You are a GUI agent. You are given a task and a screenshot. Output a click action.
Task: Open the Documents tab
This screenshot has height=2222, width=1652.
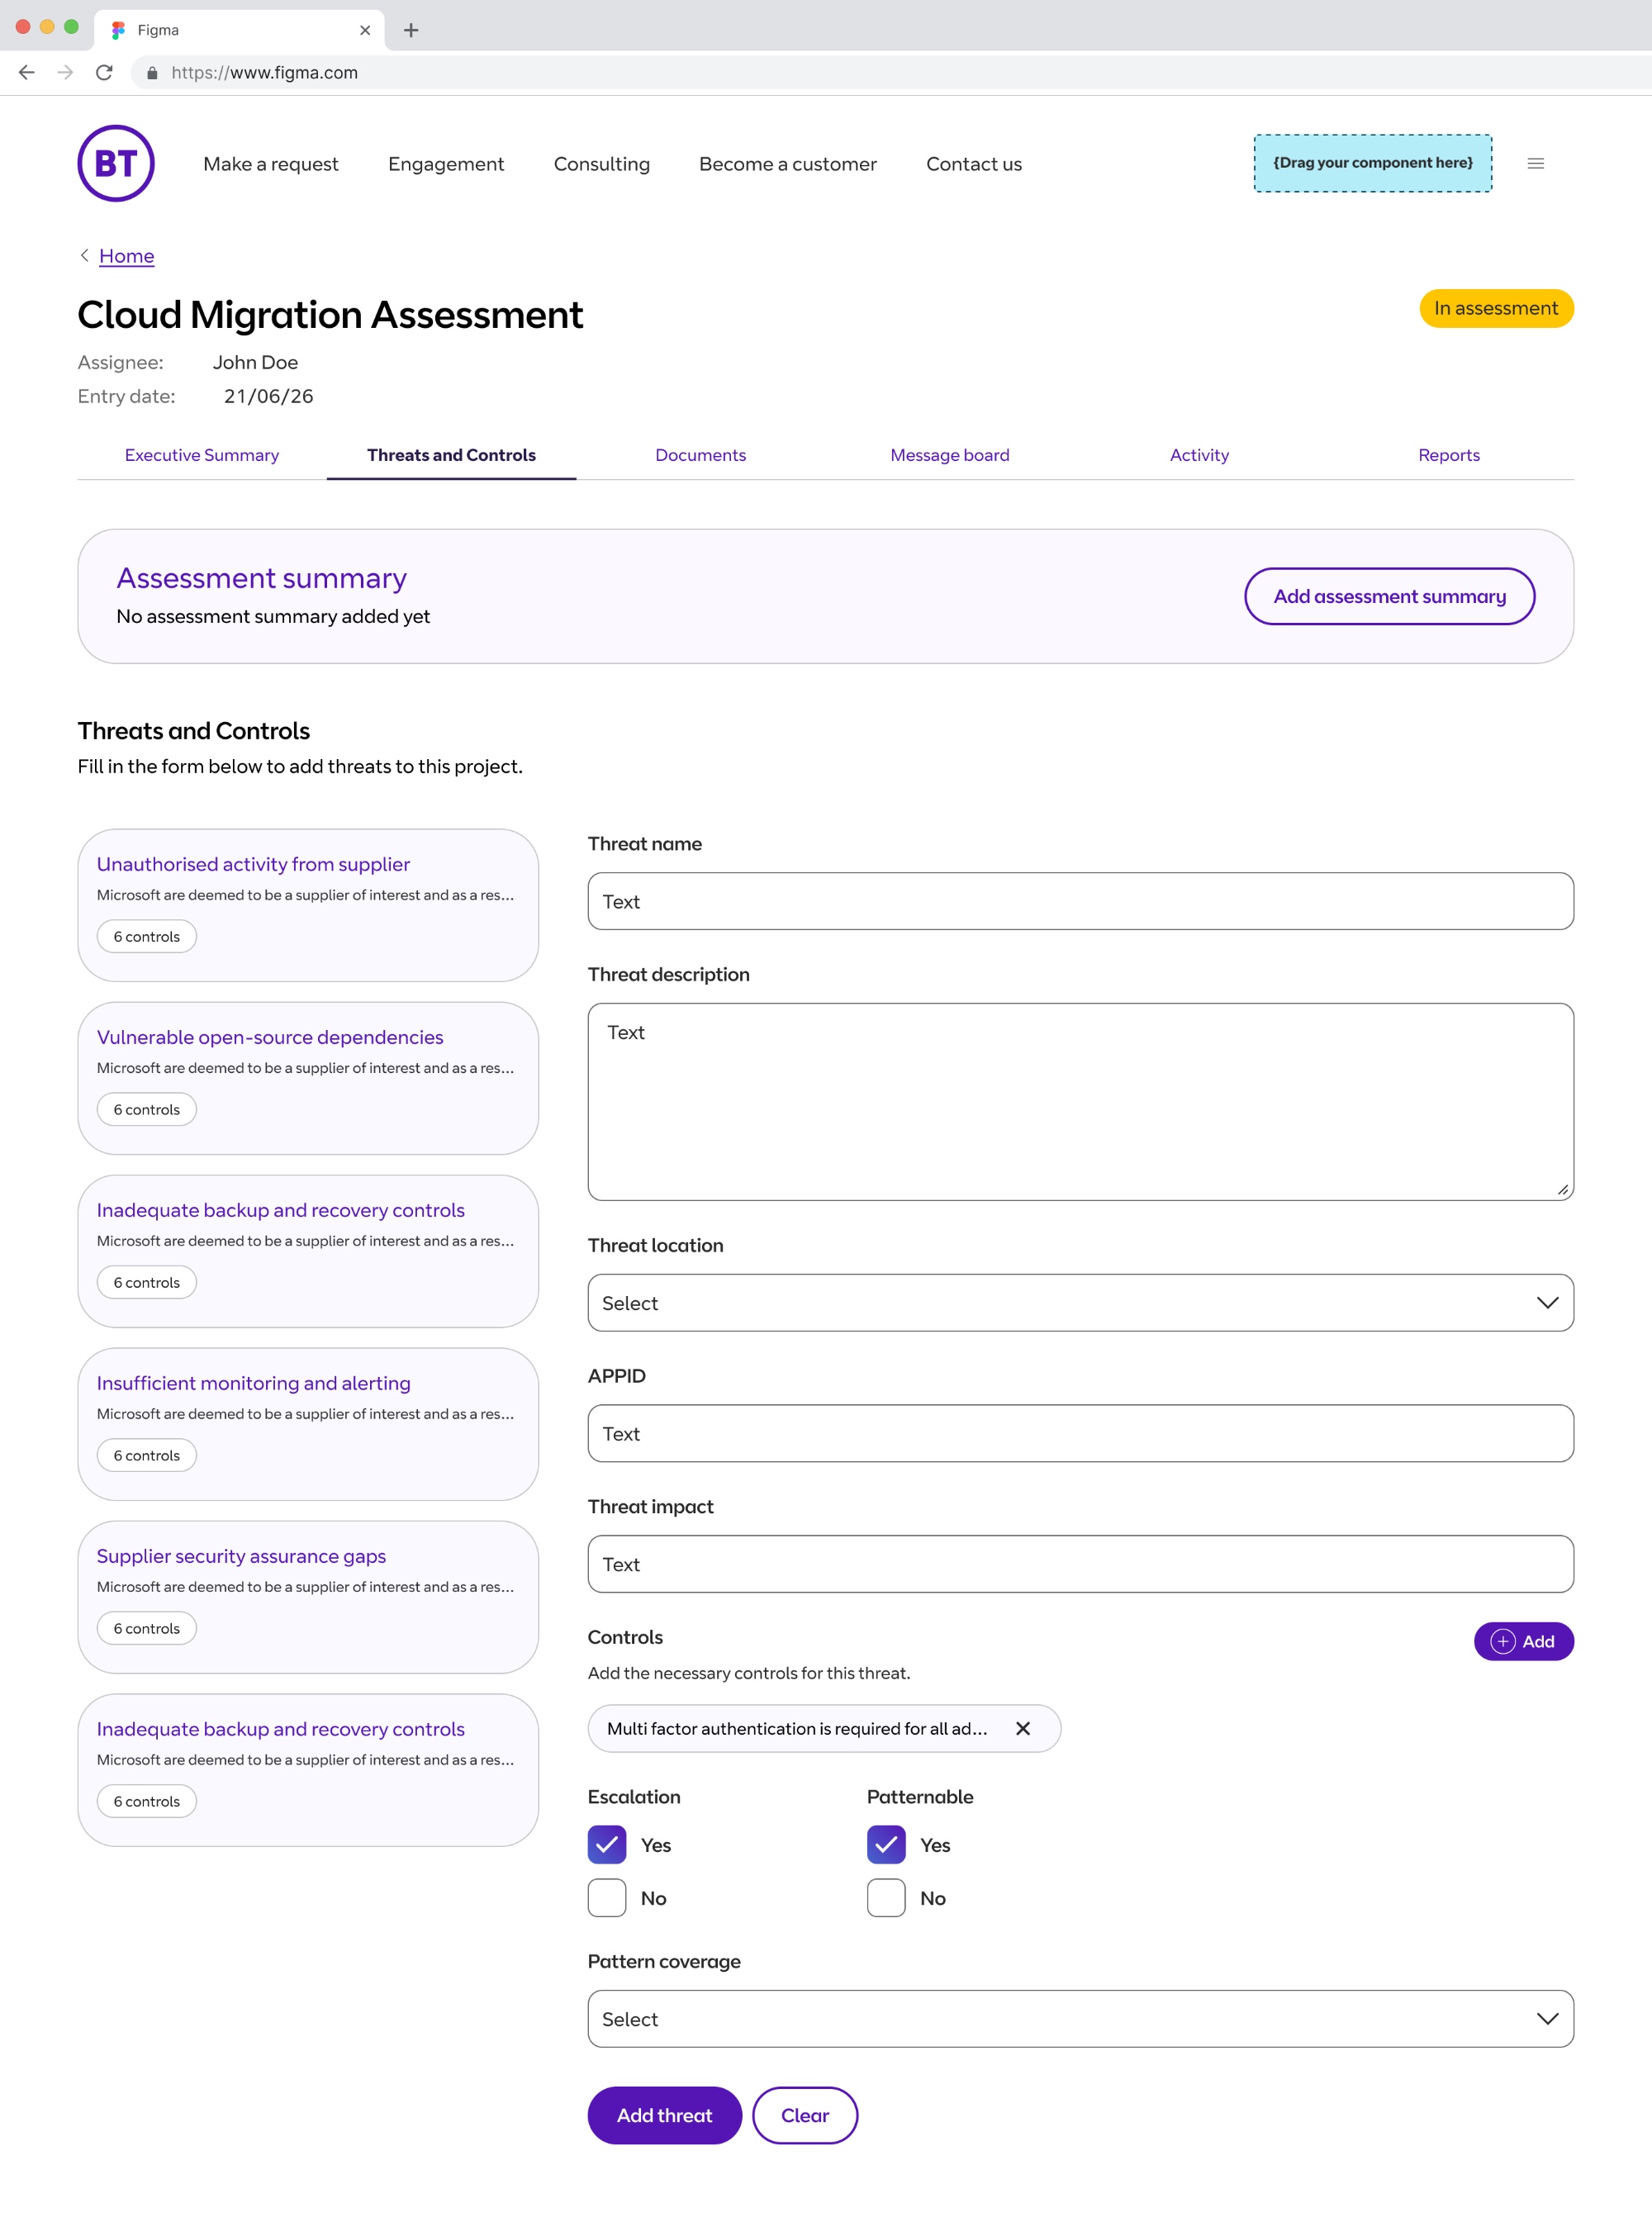pyautogui.click(x=700, y=455)
